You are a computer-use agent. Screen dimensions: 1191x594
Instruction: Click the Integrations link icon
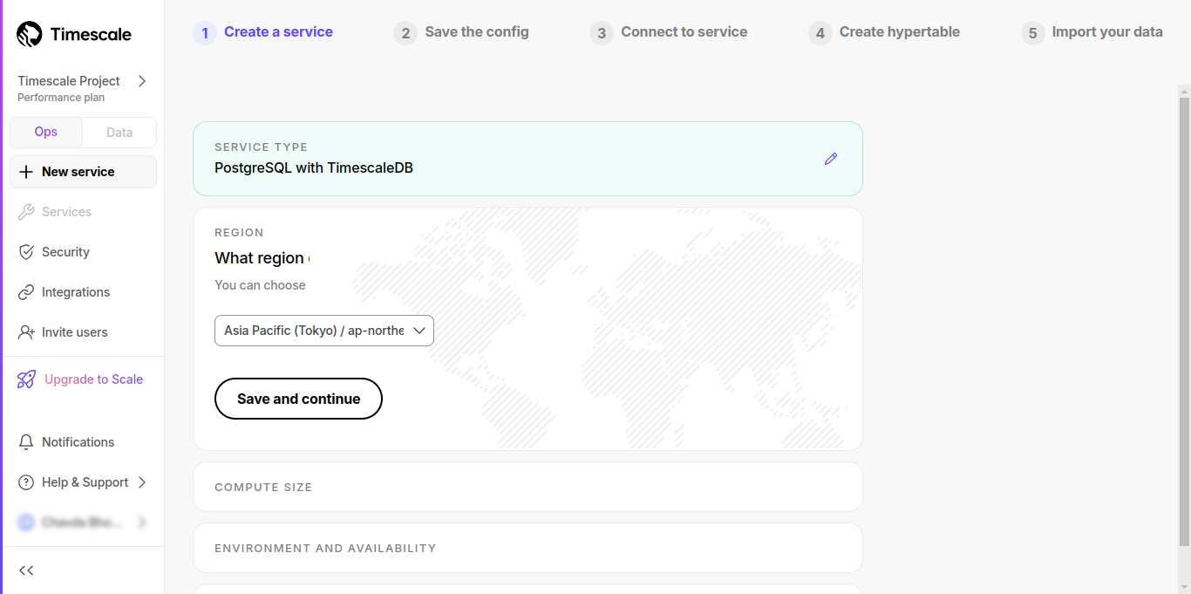[26, 292]
